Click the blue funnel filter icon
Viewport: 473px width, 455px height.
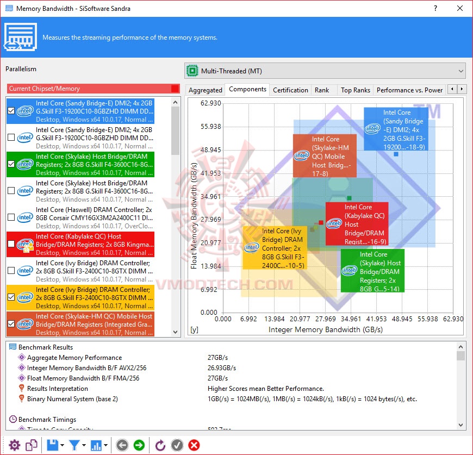(74, 445)
